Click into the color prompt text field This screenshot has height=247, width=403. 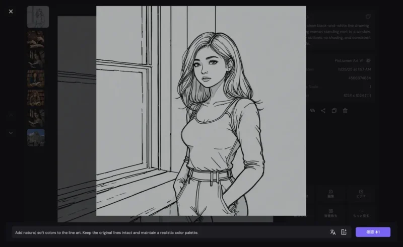166,232
